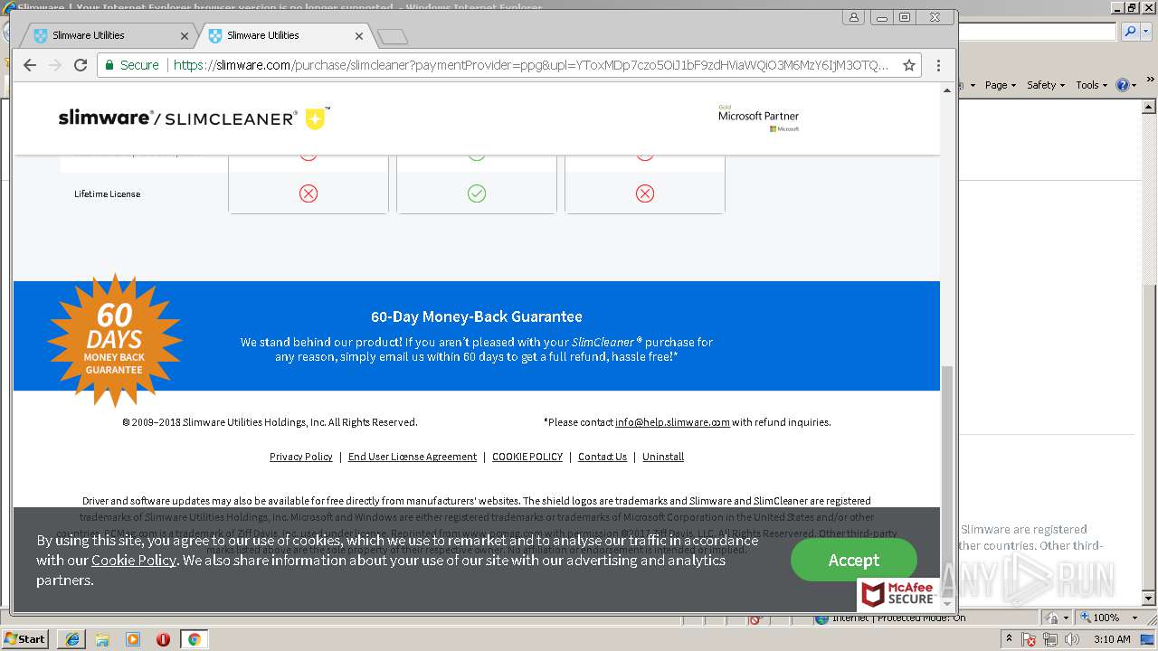Image resolution: width=1158 pixels, height=651 pixels.
Task: Click the Chrome user profile icon
Action: (854, 17)
